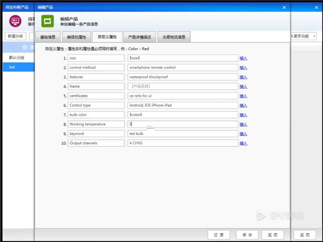Click 插入 link for the Name row
The image size is (323, 242).
coord(243,87)
